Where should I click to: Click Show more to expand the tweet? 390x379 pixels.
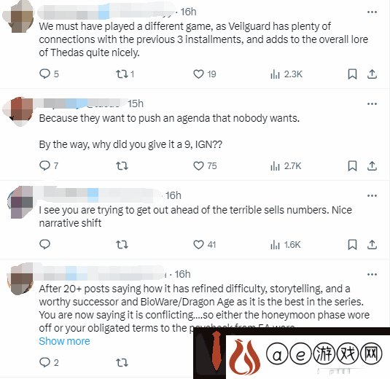[x=64, y=341]
